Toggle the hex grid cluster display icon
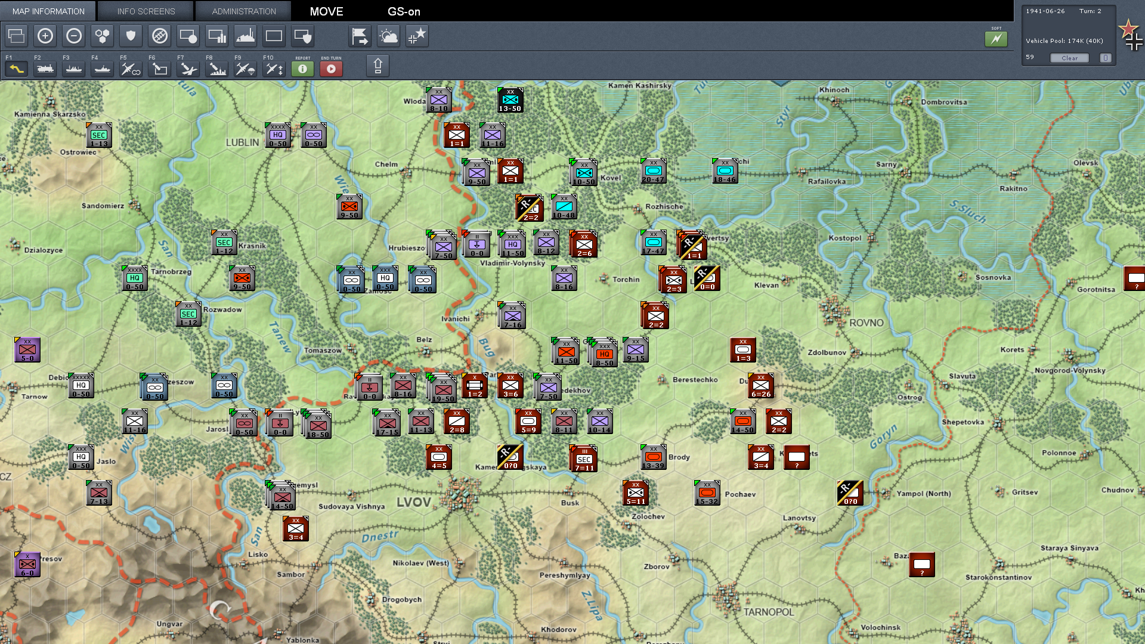 point(103,36)
